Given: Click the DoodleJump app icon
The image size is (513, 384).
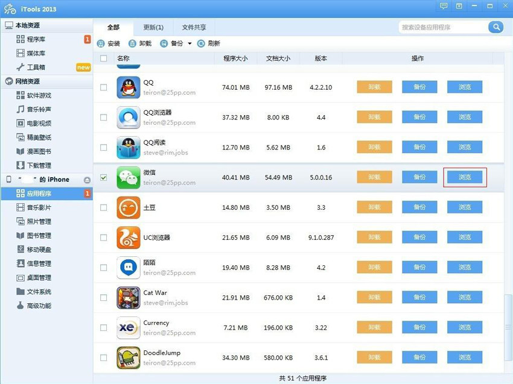Looking at the screenshot, I should click(x=128, y=357).
